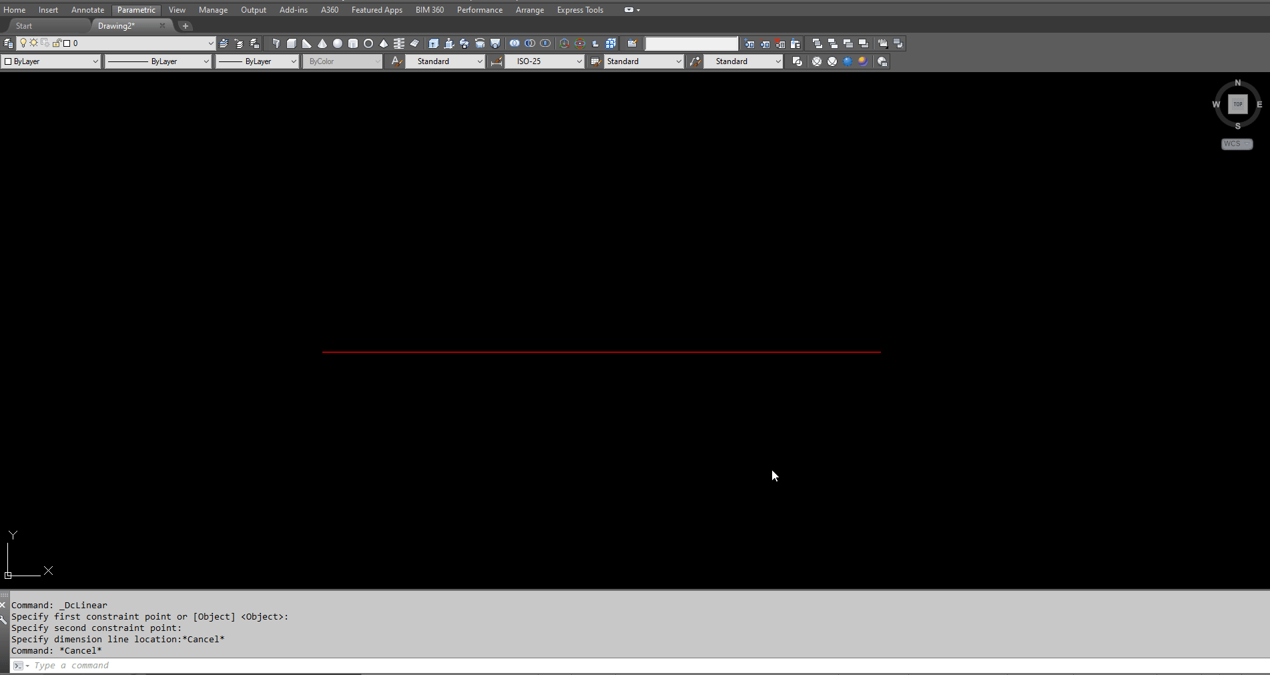Click the Dimension Style manager icon
The width and height of the screenshot is (1270, 675).
pyautogui.click(x=496, y=61)
